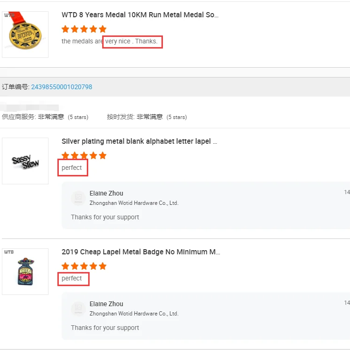Open the WTD 8 Years Medal product title

coord(140,15)
